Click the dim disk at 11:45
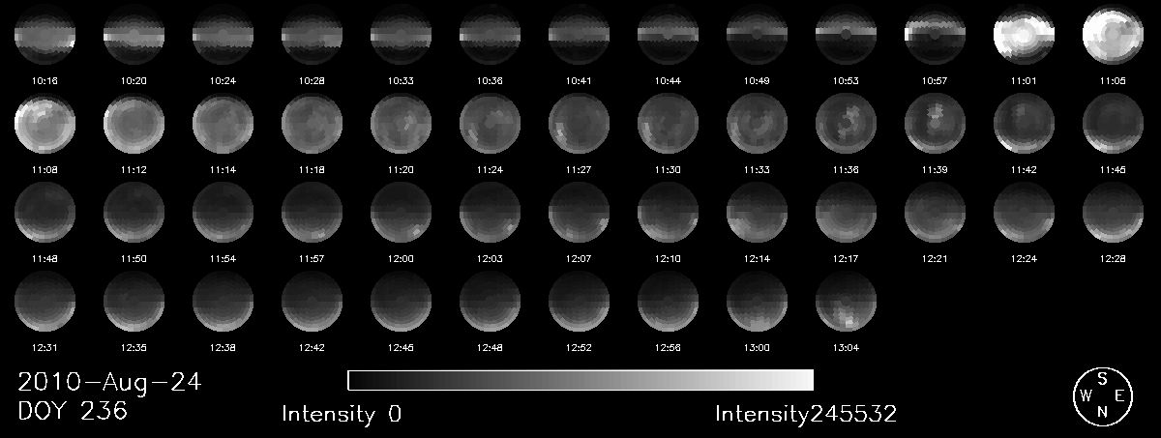 1114,125
